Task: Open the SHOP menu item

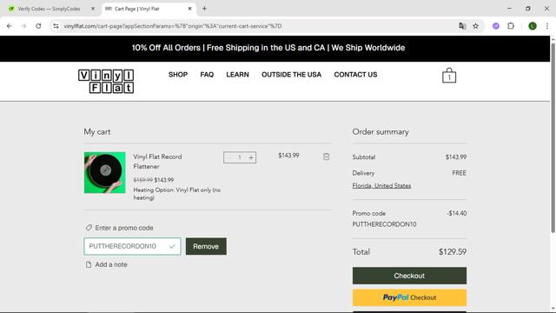Action: pos(178,75)
